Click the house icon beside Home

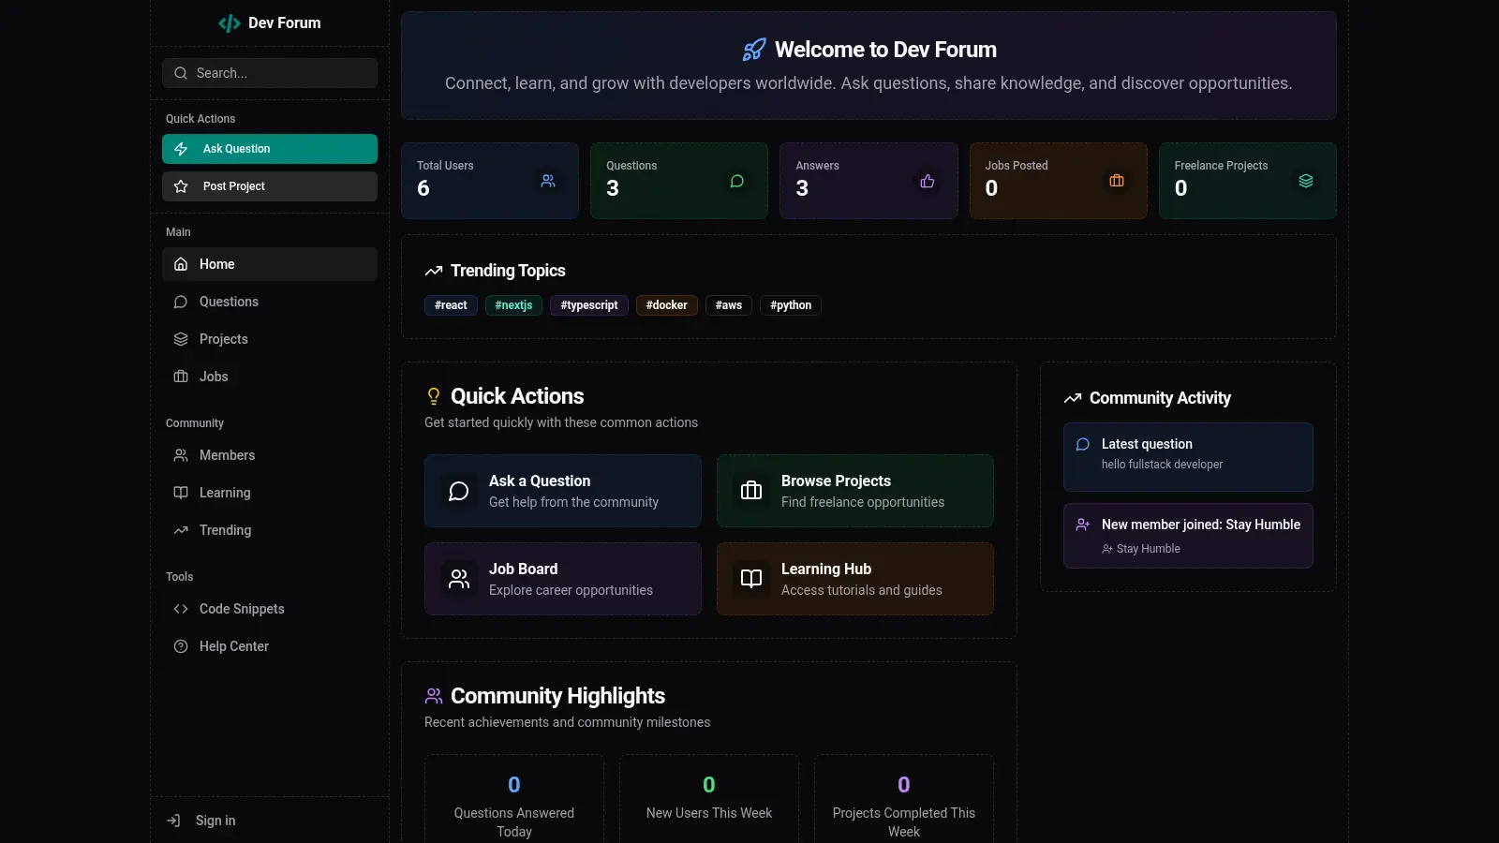click(x=181, y=264)
